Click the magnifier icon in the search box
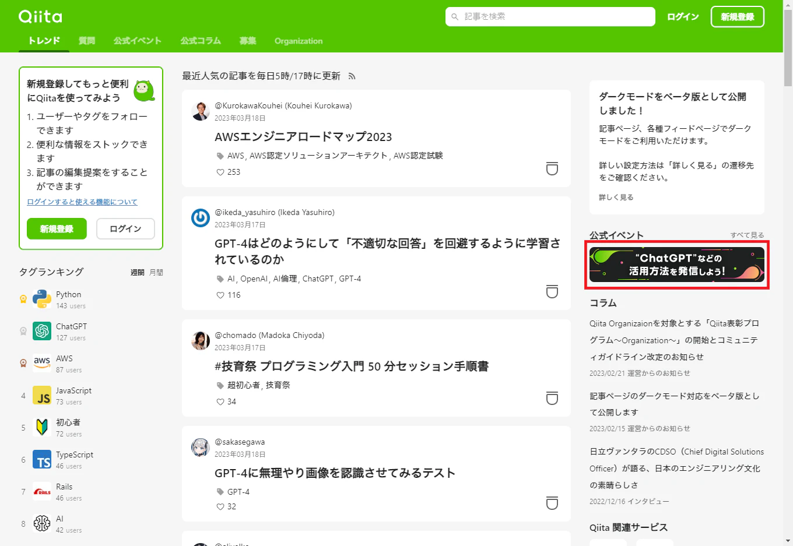The width and height of the screenshot is (793, 546). (x=455, y=17)
